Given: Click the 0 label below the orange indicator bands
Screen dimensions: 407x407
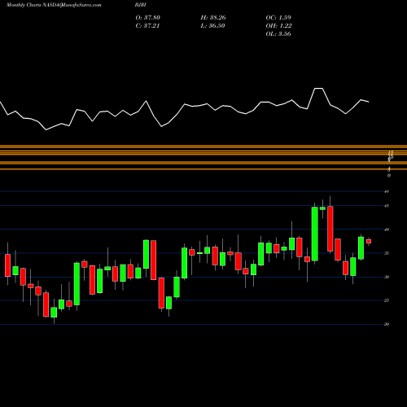Looking at the screenshot, I should 389,176.
